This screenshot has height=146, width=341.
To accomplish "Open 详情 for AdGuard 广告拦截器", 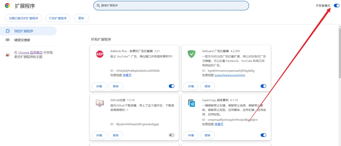I will (x=191, y=86).
